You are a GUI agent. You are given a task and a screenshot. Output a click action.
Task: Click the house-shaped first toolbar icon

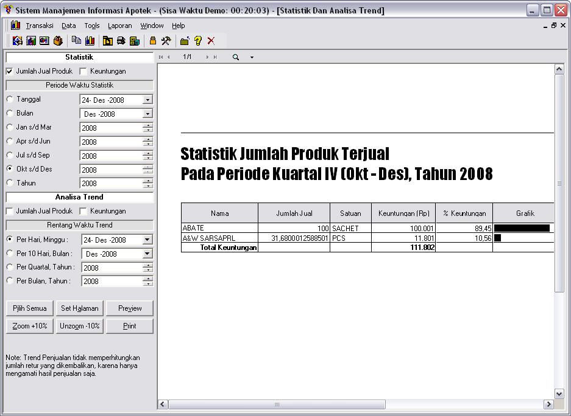click(17, 41)
